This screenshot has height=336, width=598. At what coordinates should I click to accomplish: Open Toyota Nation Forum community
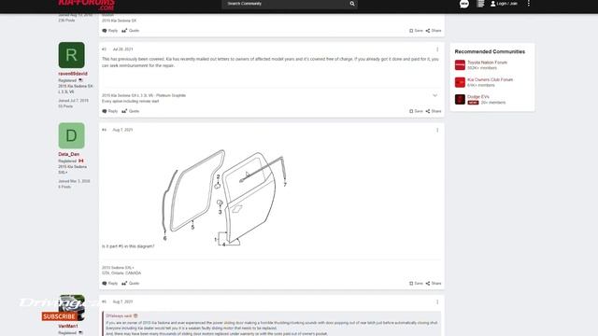(487, 63)
